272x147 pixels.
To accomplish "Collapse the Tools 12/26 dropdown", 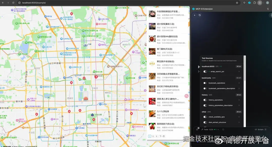I will [210, 129].
